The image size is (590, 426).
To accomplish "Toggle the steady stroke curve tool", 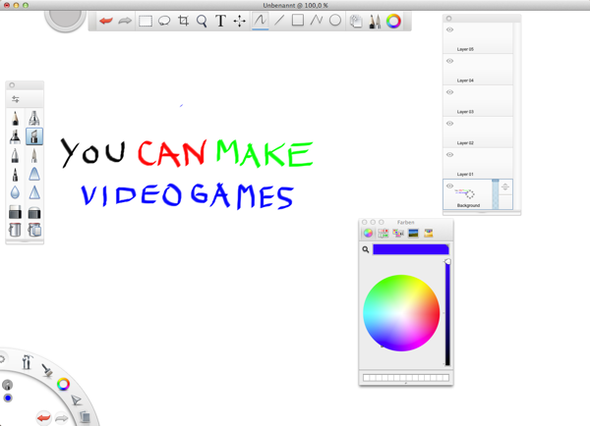I will click(x=260, y=21).
